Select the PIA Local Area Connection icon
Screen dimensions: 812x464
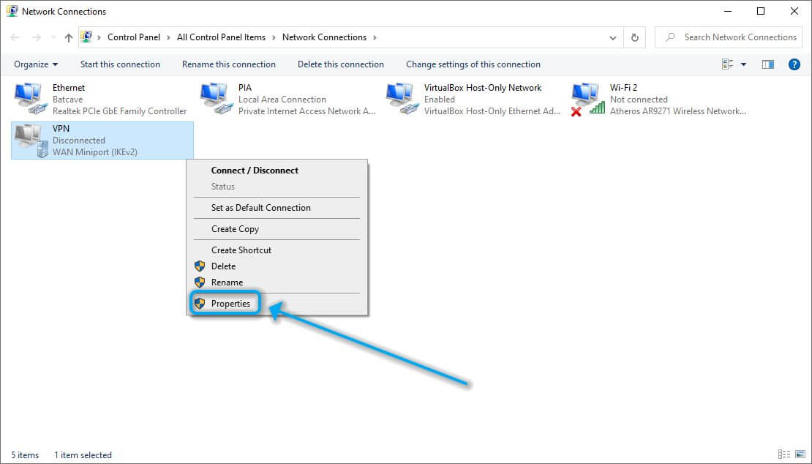point(217,97)
